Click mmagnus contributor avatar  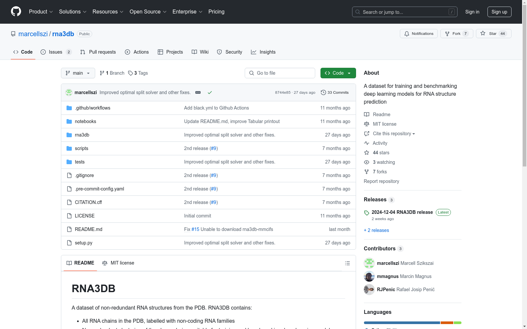pyautogui.click(x=369, y=276)
